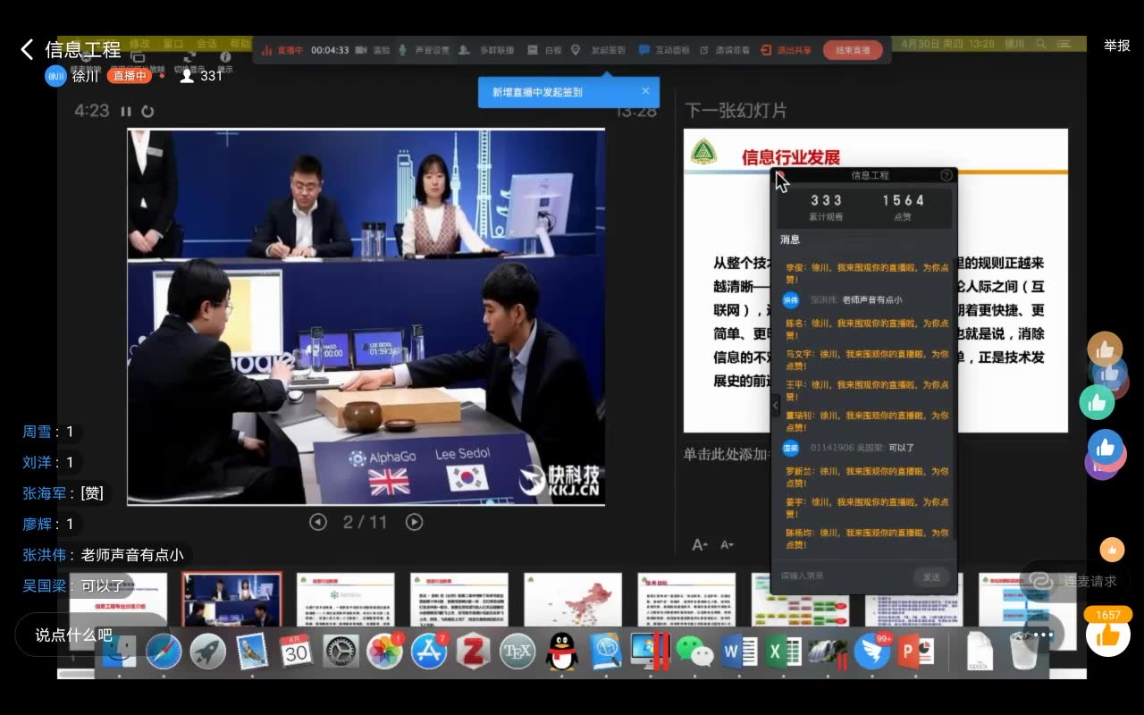Click the notes area 单击此处添加
Viewport: 1144px width, 715px height.
coord(726,454)
